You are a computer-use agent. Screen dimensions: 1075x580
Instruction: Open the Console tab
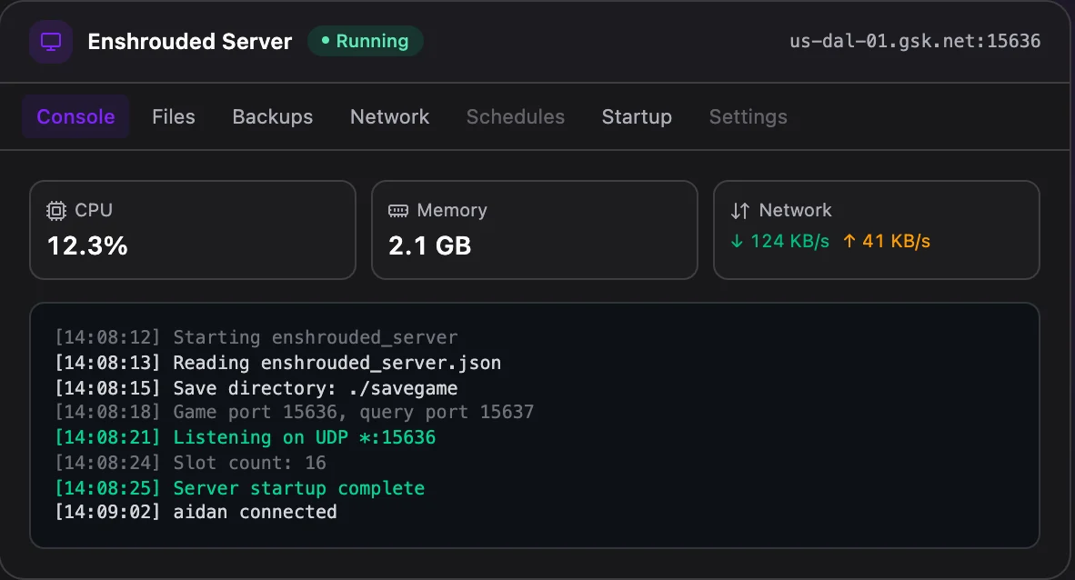(x=75, y=116)
